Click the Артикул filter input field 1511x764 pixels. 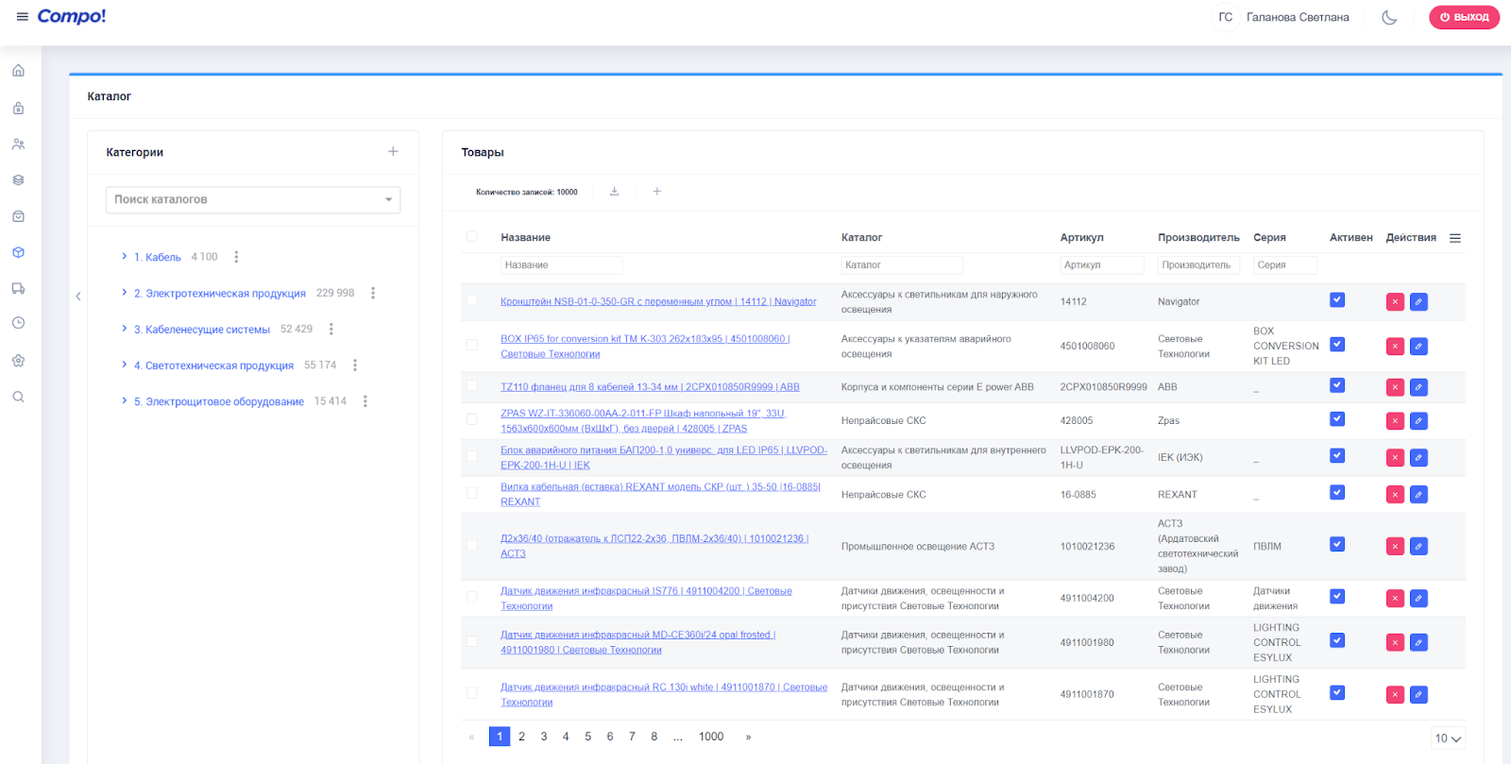tap(1101, 265)
